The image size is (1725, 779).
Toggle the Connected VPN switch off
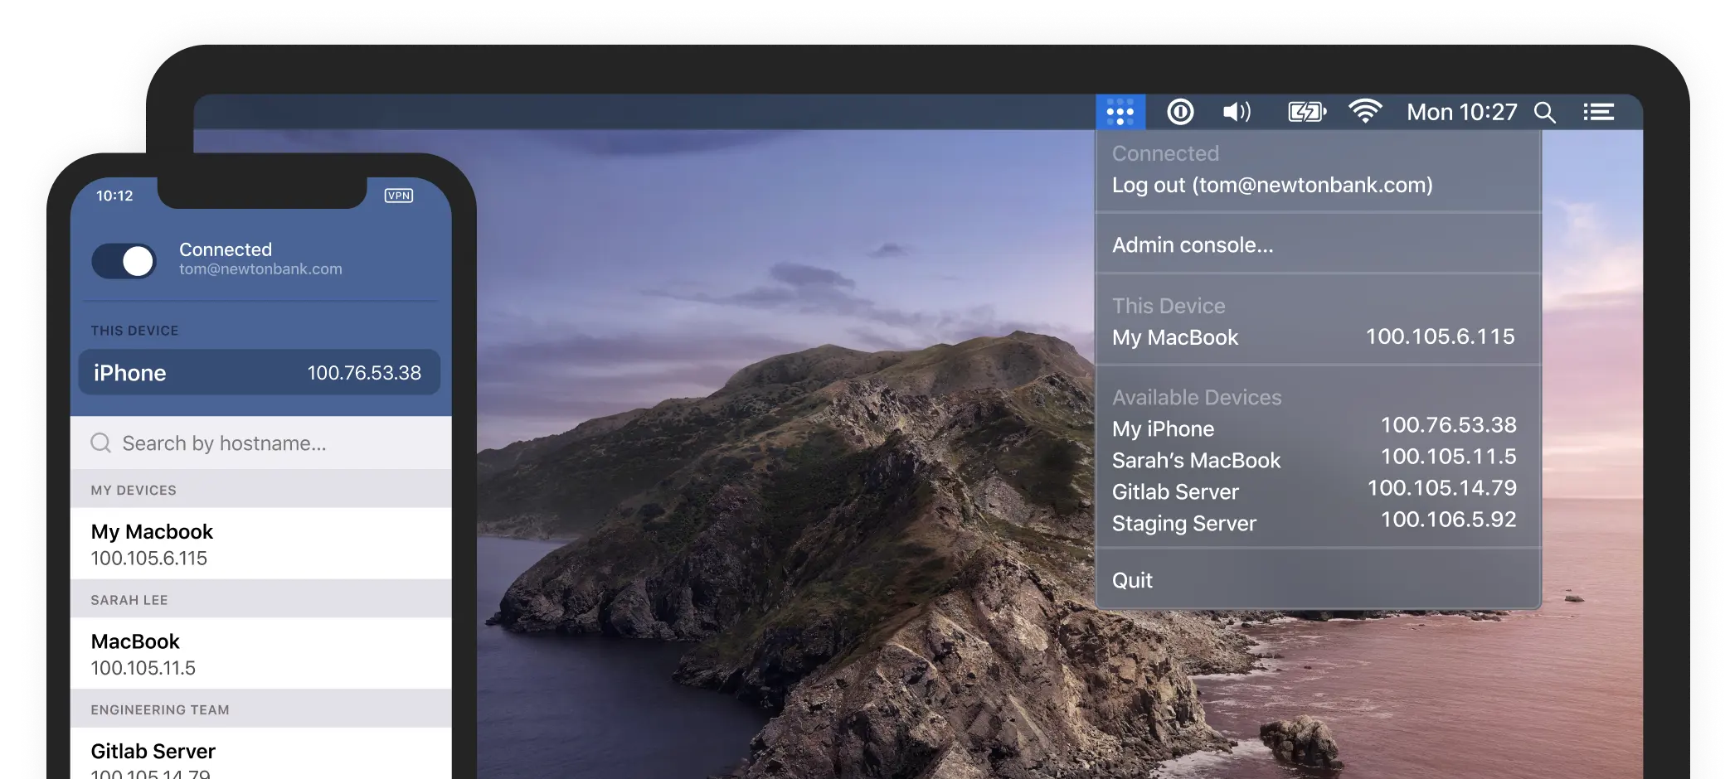tap(124, 261)
